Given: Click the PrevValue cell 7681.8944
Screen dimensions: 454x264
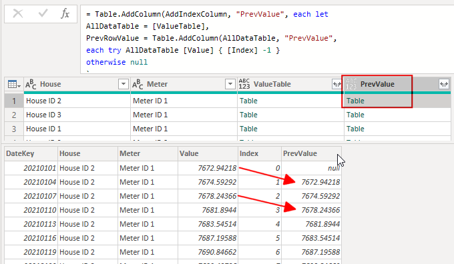Looking at the screenshot, I should [311, 224].
